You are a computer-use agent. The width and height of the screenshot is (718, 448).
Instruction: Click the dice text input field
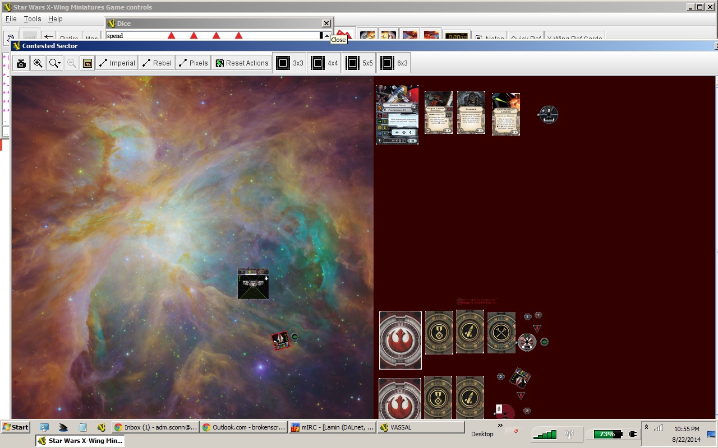click(213, 36)
